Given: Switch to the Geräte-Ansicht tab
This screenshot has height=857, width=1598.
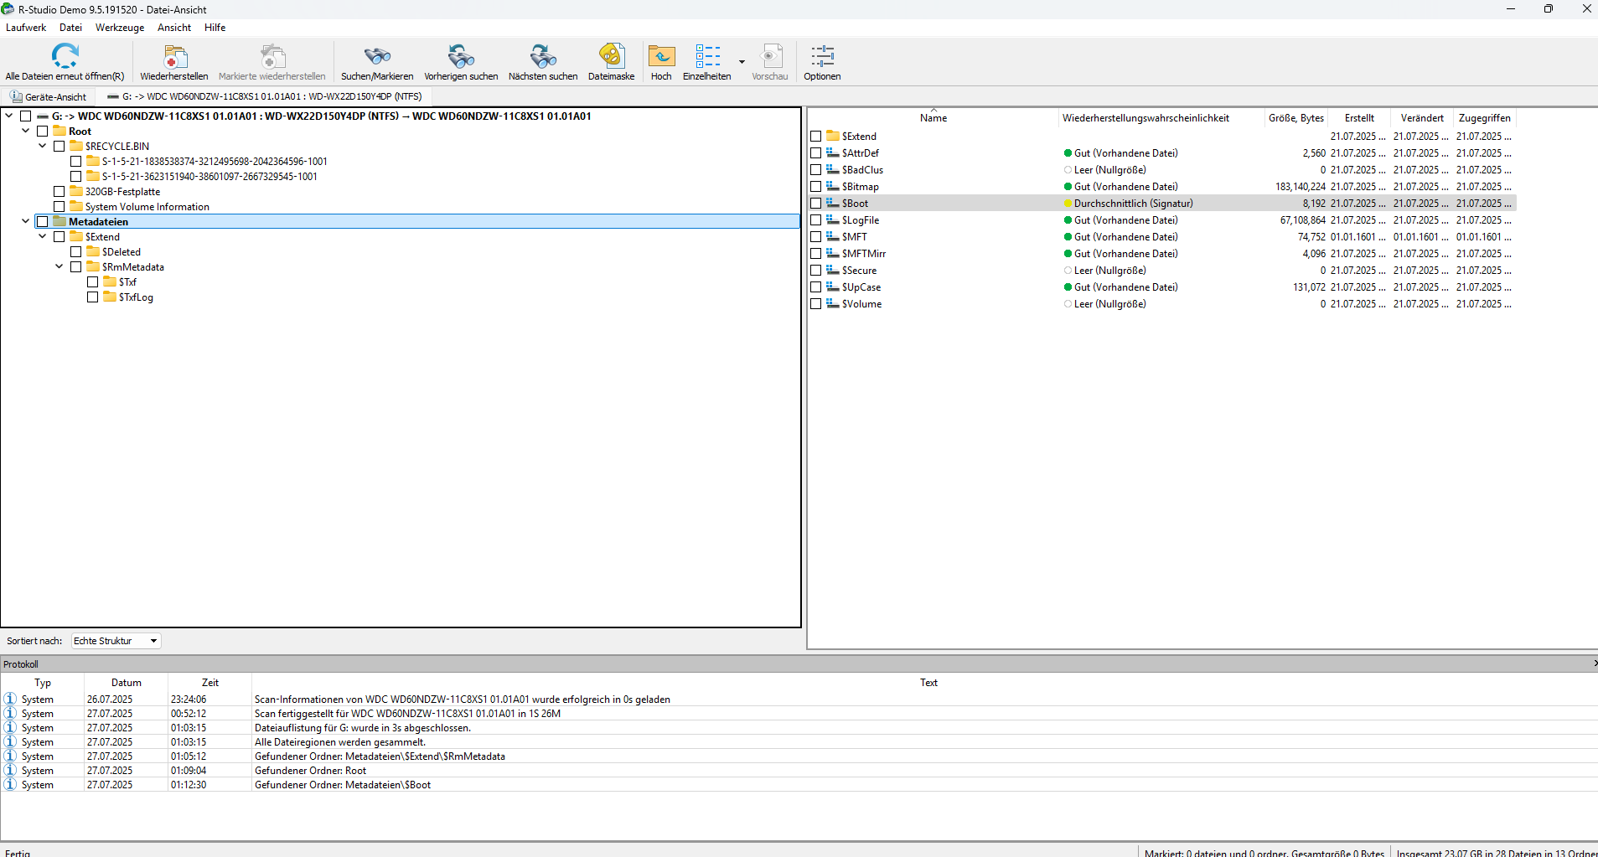Looking at the screenshot, I should tap(48, 96).
